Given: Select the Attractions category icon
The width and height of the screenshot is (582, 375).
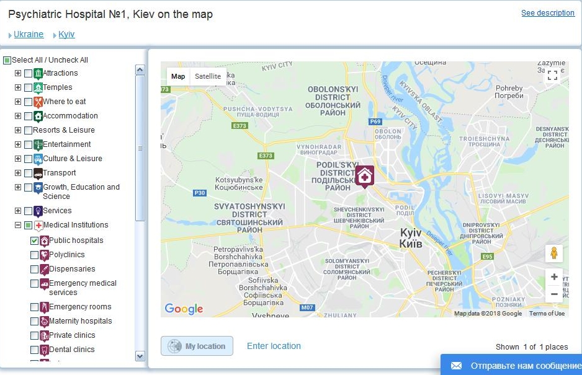Looking at the screenshot, I should [x=39, y=73].
